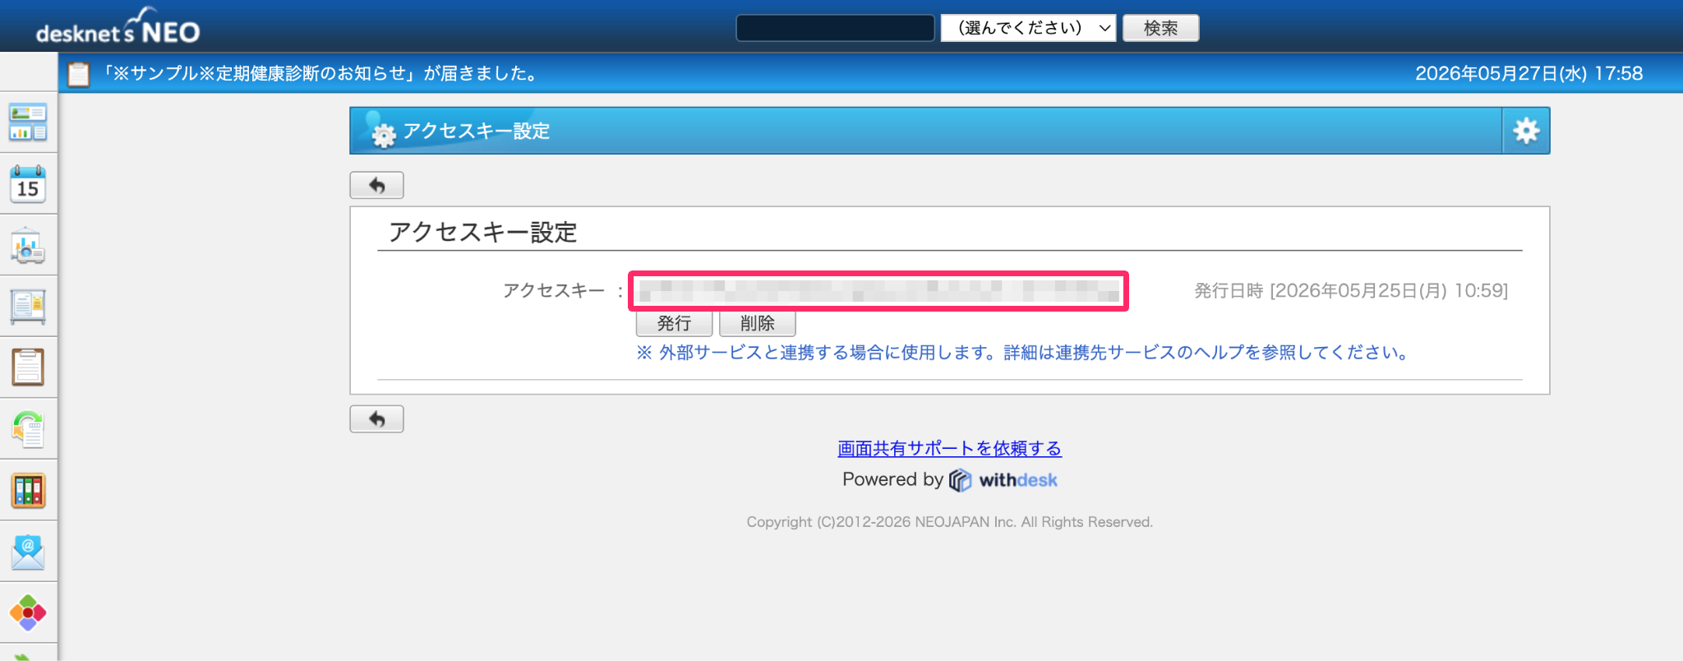
Task: Open settings gear at right of title bar
Action: [x=1526, y=131]
